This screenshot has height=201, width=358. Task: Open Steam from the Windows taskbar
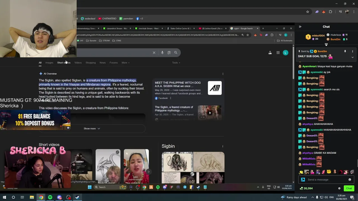[x=77, y=197]
